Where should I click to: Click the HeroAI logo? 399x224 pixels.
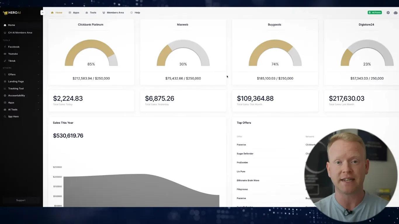click(x=12, y=13)
